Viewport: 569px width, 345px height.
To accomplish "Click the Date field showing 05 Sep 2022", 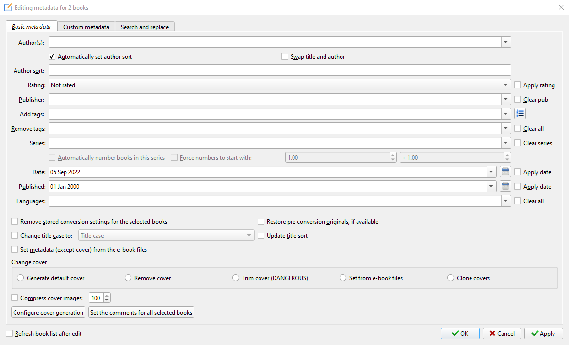I will pos(268,172).
